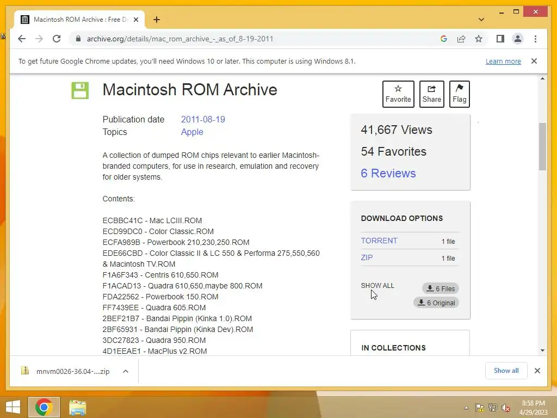
Task: Click the browser back arrow
Action: pos(22,39)
